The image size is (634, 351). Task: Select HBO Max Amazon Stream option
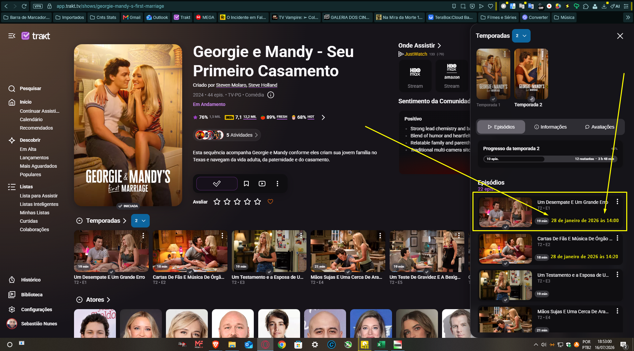coord(452,76)
